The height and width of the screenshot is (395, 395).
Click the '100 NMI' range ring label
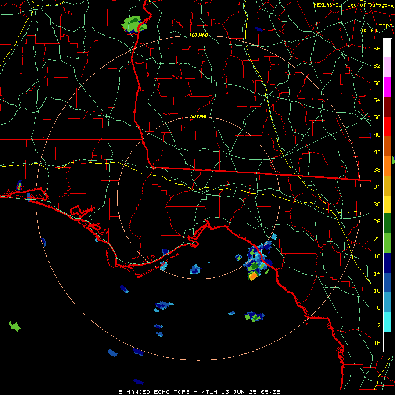[198, 35]
